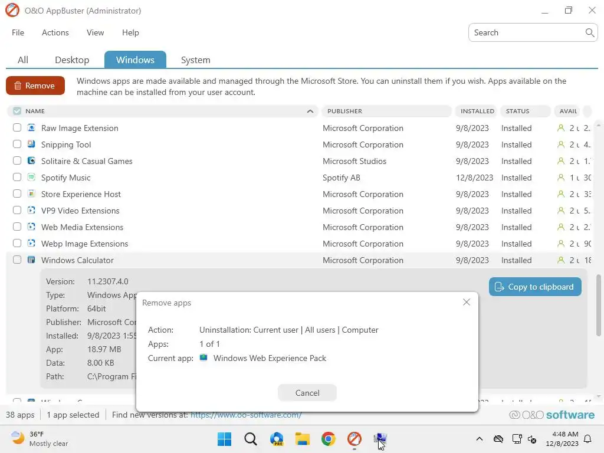Toggle sort arrow in the NAME column
Viewport: 604px width, 453px height.
[310, 111]
